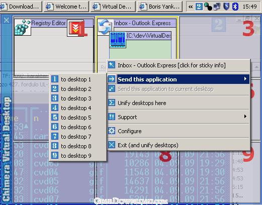Open the Virtual De... taskbar button

click(113, 7)
